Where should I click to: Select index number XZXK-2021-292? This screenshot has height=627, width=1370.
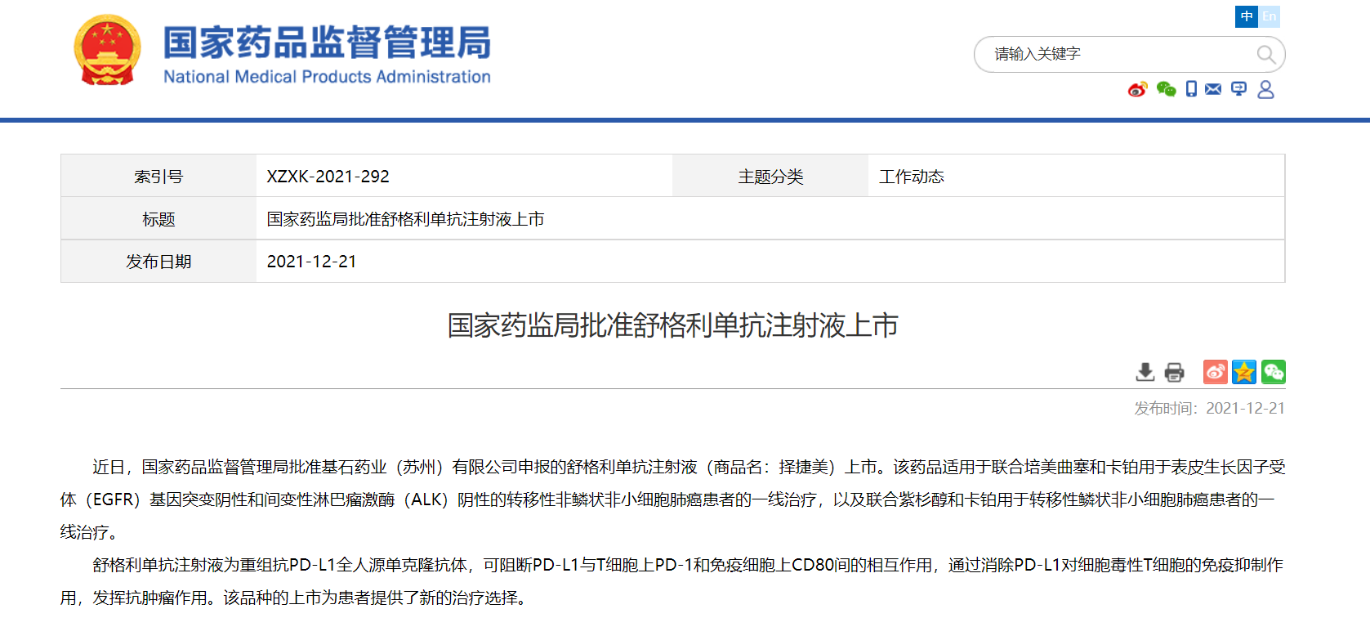pos(328,177)
